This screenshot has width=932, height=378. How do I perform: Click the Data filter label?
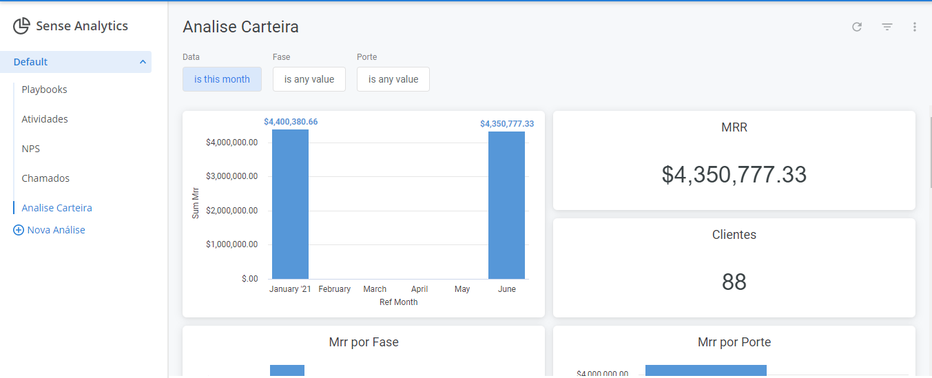191,57
